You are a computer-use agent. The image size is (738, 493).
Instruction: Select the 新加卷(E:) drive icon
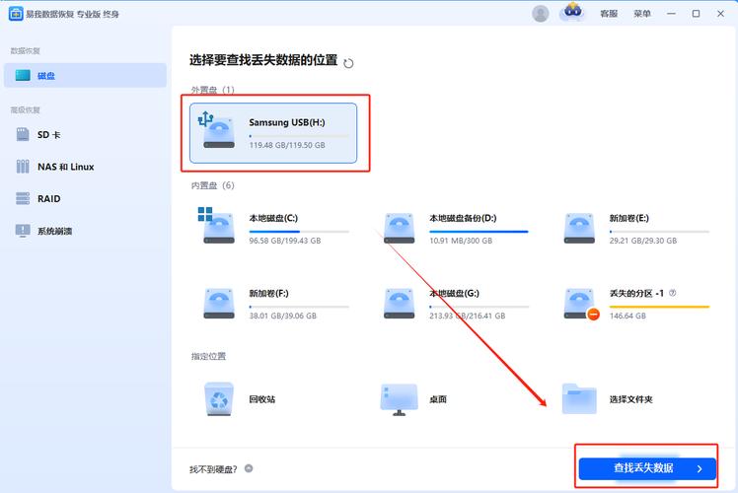579,228
